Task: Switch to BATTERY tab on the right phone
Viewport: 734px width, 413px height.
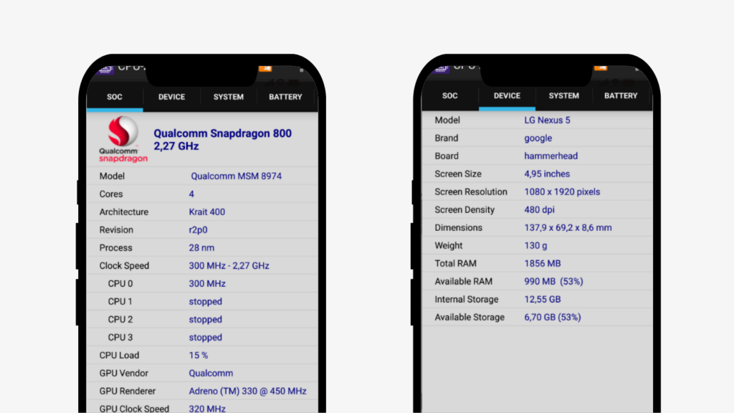Action: click(x=621, y=96)
